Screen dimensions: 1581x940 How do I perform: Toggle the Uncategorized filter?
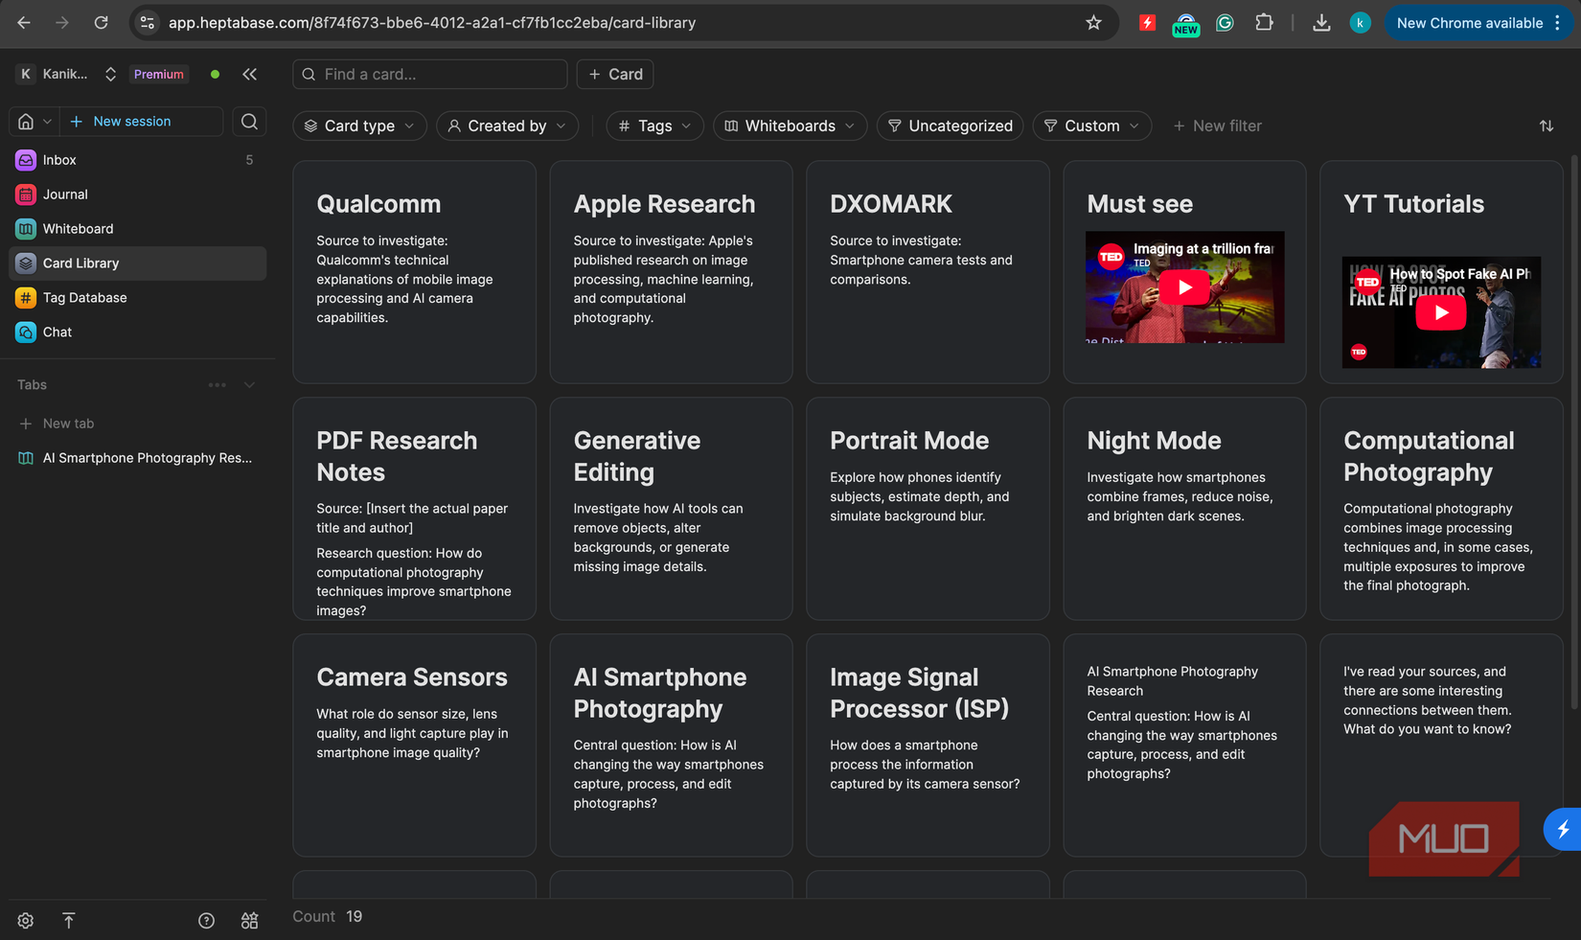point(950,126)
